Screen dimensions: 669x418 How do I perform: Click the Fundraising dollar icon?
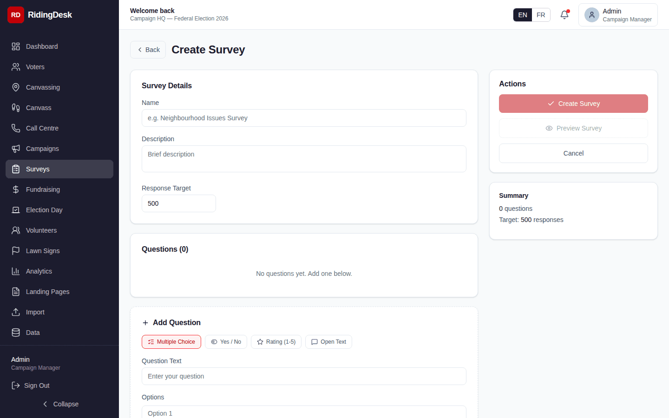[x=15, y=189]
